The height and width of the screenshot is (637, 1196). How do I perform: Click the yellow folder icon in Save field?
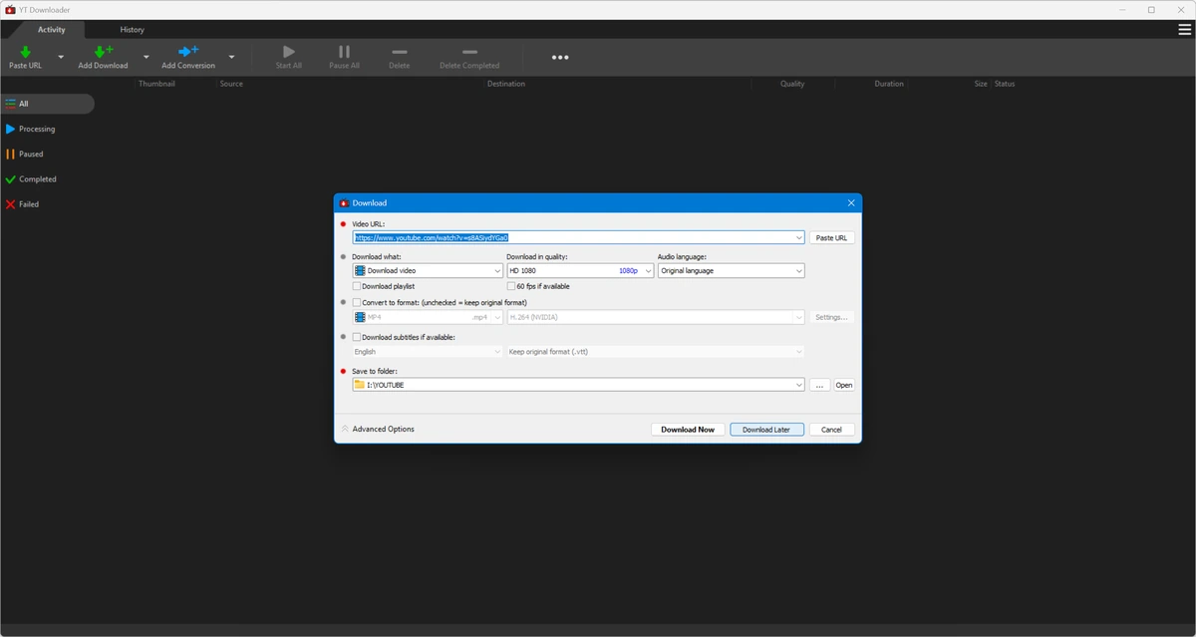point(360,385)
